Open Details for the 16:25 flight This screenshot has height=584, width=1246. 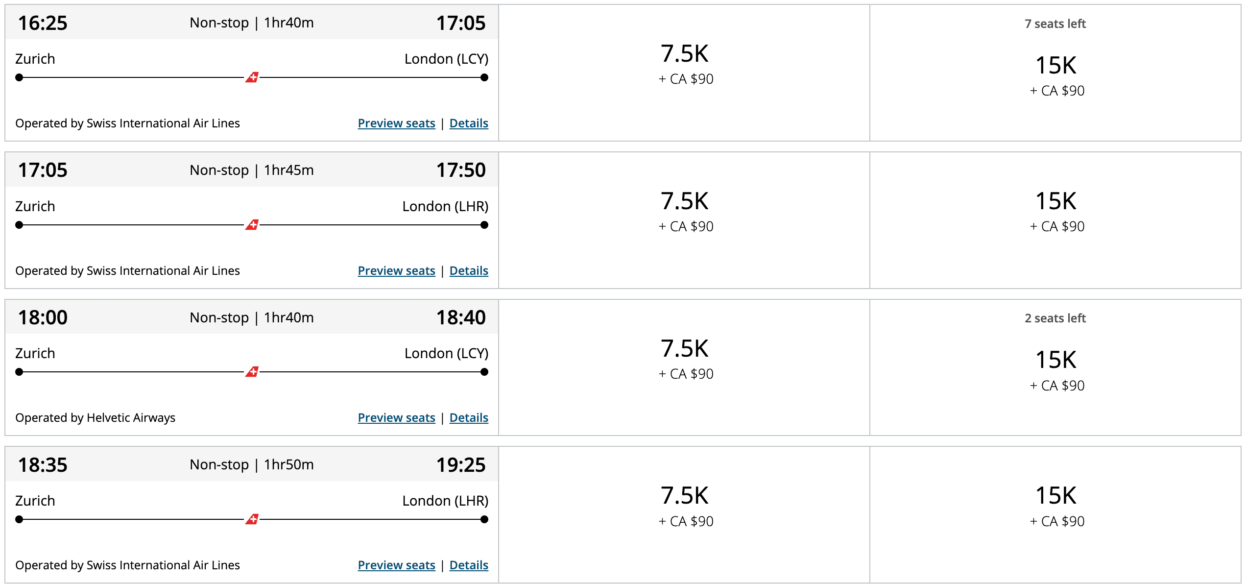click(469, 123)
